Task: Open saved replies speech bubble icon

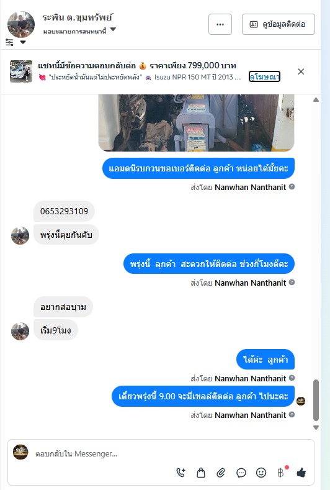Action: [241, 473]
